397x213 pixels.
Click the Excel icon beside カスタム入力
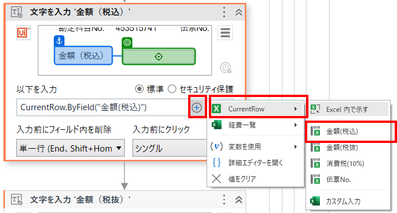click(315, 201)
